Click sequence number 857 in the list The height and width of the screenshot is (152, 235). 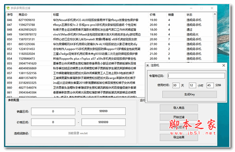[x=9, y=73]
